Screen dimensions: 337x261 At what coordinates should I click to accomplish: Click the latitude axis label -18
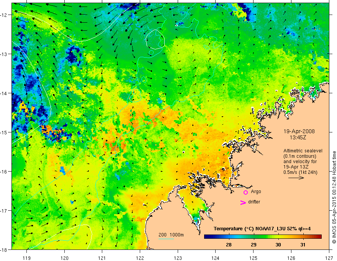pyautogui.click(x=3, y=249)
